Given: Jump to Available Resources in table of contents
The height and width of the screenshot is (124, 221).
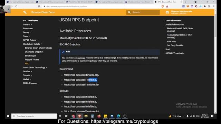Looking at the screenshot, I should click(174, 24).
